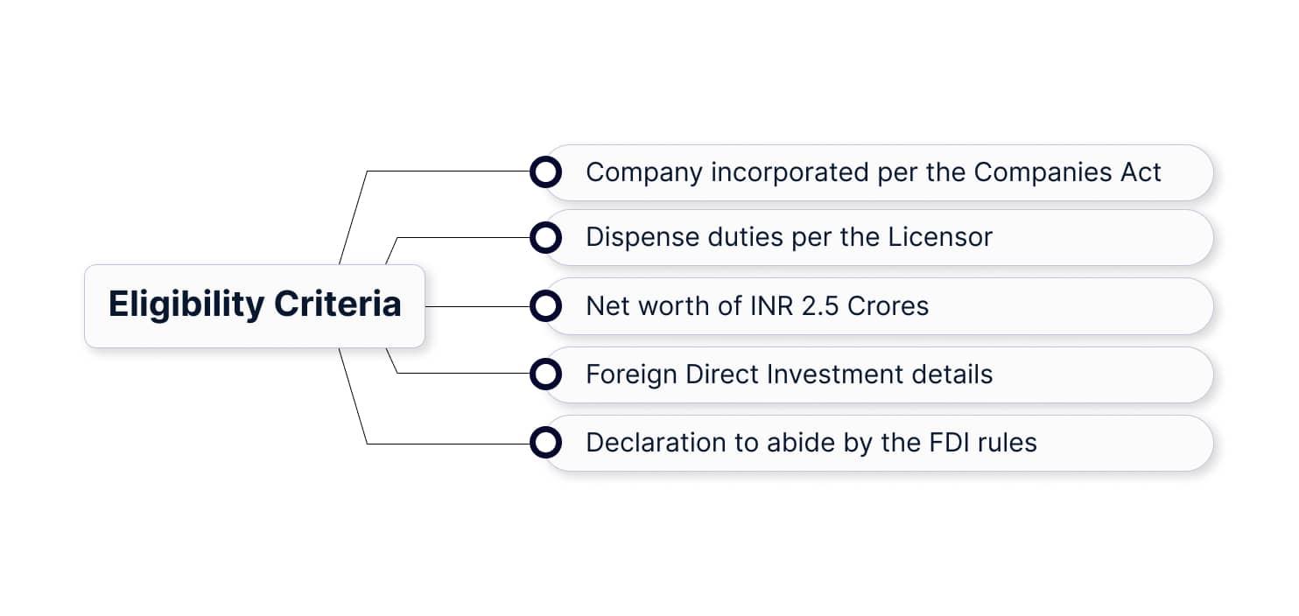Select the Company incorporated per the Companies Act pill
The width and height of the screenshot is (1299, 616).
pos(875,172)
